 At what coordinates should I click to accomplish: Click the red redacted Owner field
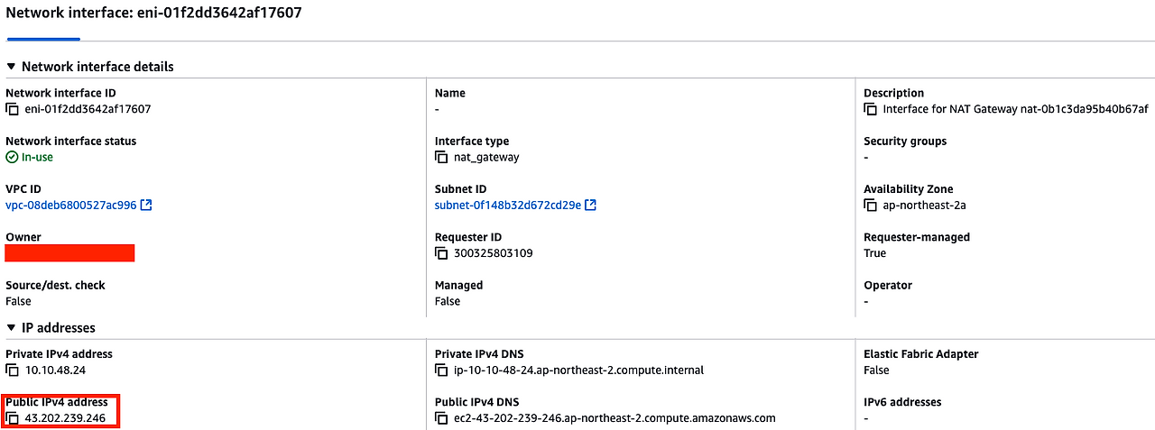70,253
